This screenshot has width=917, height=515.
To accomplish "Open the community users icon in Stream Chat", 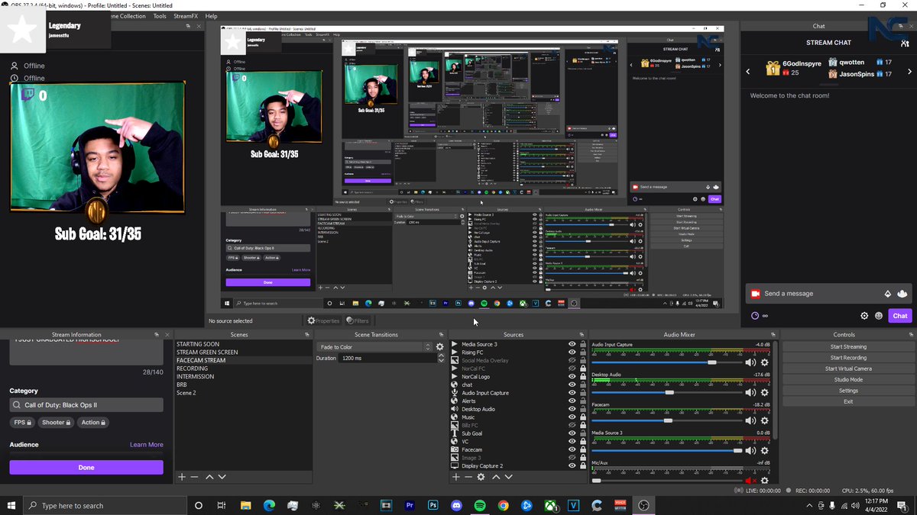I will tap(905, 43).
